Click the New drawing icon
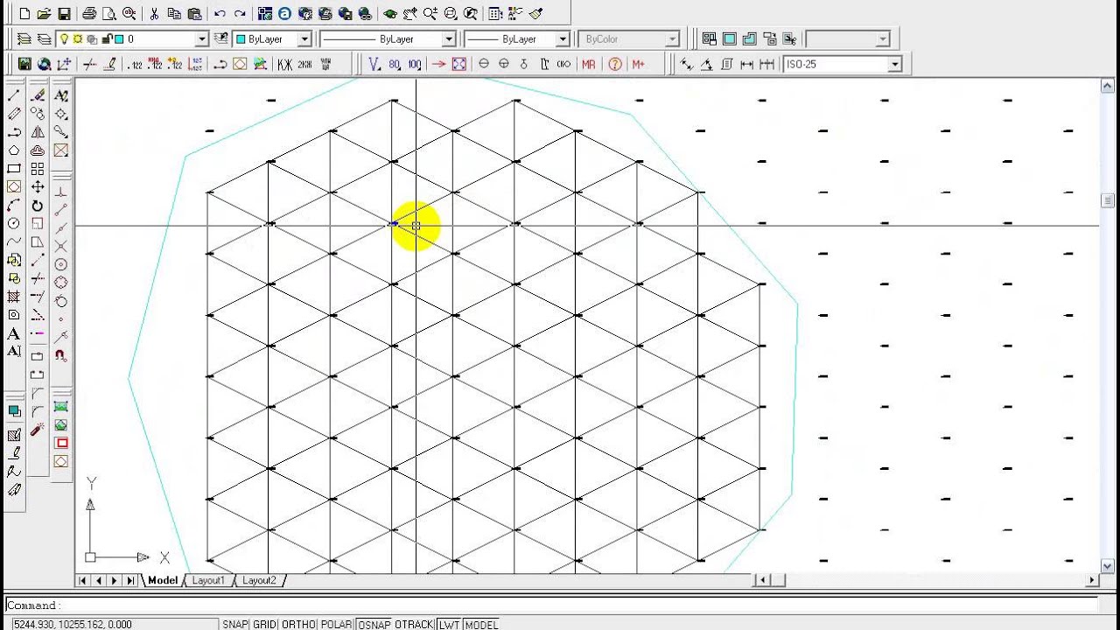Image resolution: width=1120 pixels, height=630 pixels. coord(24,14)
